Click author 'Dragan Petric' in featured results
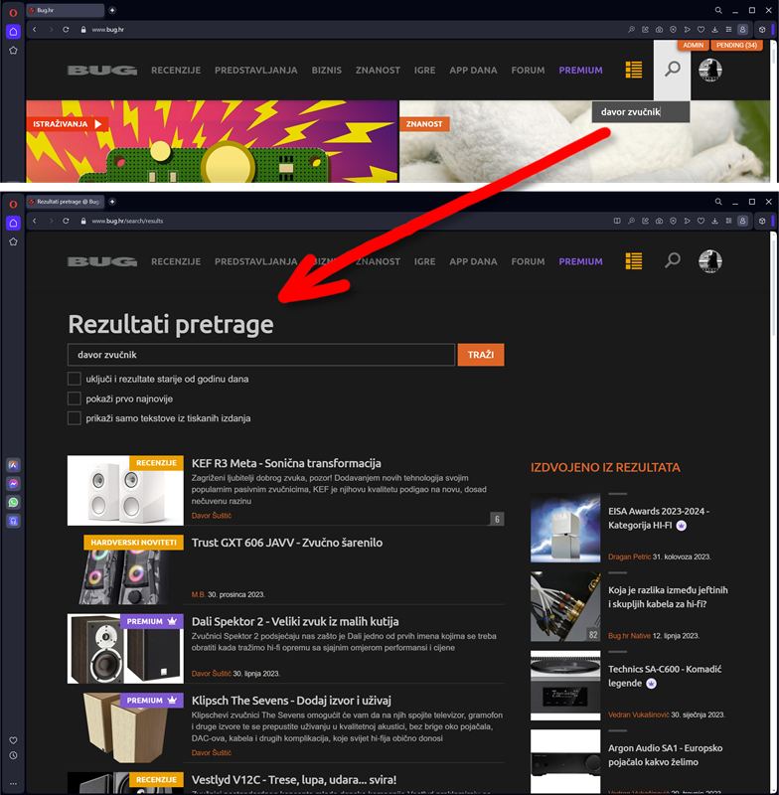This screenshot has width=779, height=795. coord(630,556)
